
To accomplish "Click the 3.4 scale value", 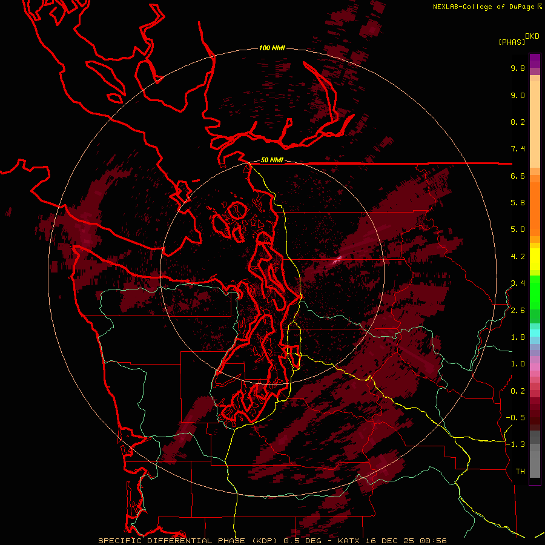I will 518,283.
